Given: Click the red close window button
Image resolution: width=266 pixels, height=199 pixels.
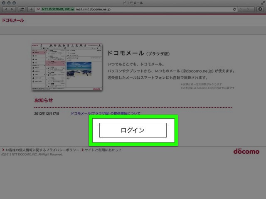Looking at the screenshot, I should [x=4, y=3].
